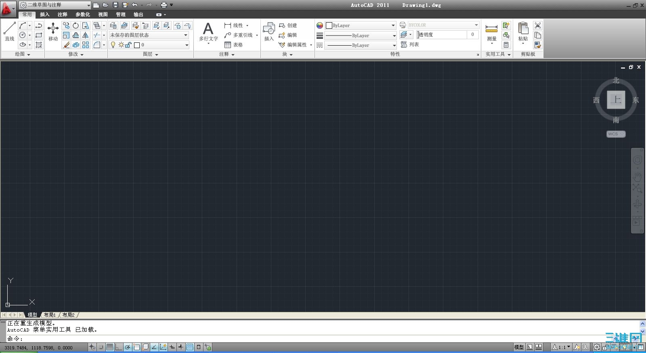The height and width of the screenshot is (353, 646).
Task: Expand the 绘图 panel title
Action: point(23,54)
